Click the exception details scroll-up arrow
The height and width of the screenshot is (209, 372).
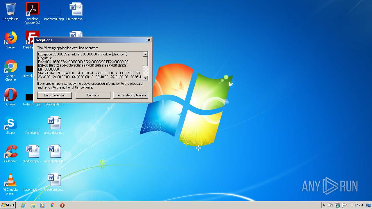coord(146,54)
